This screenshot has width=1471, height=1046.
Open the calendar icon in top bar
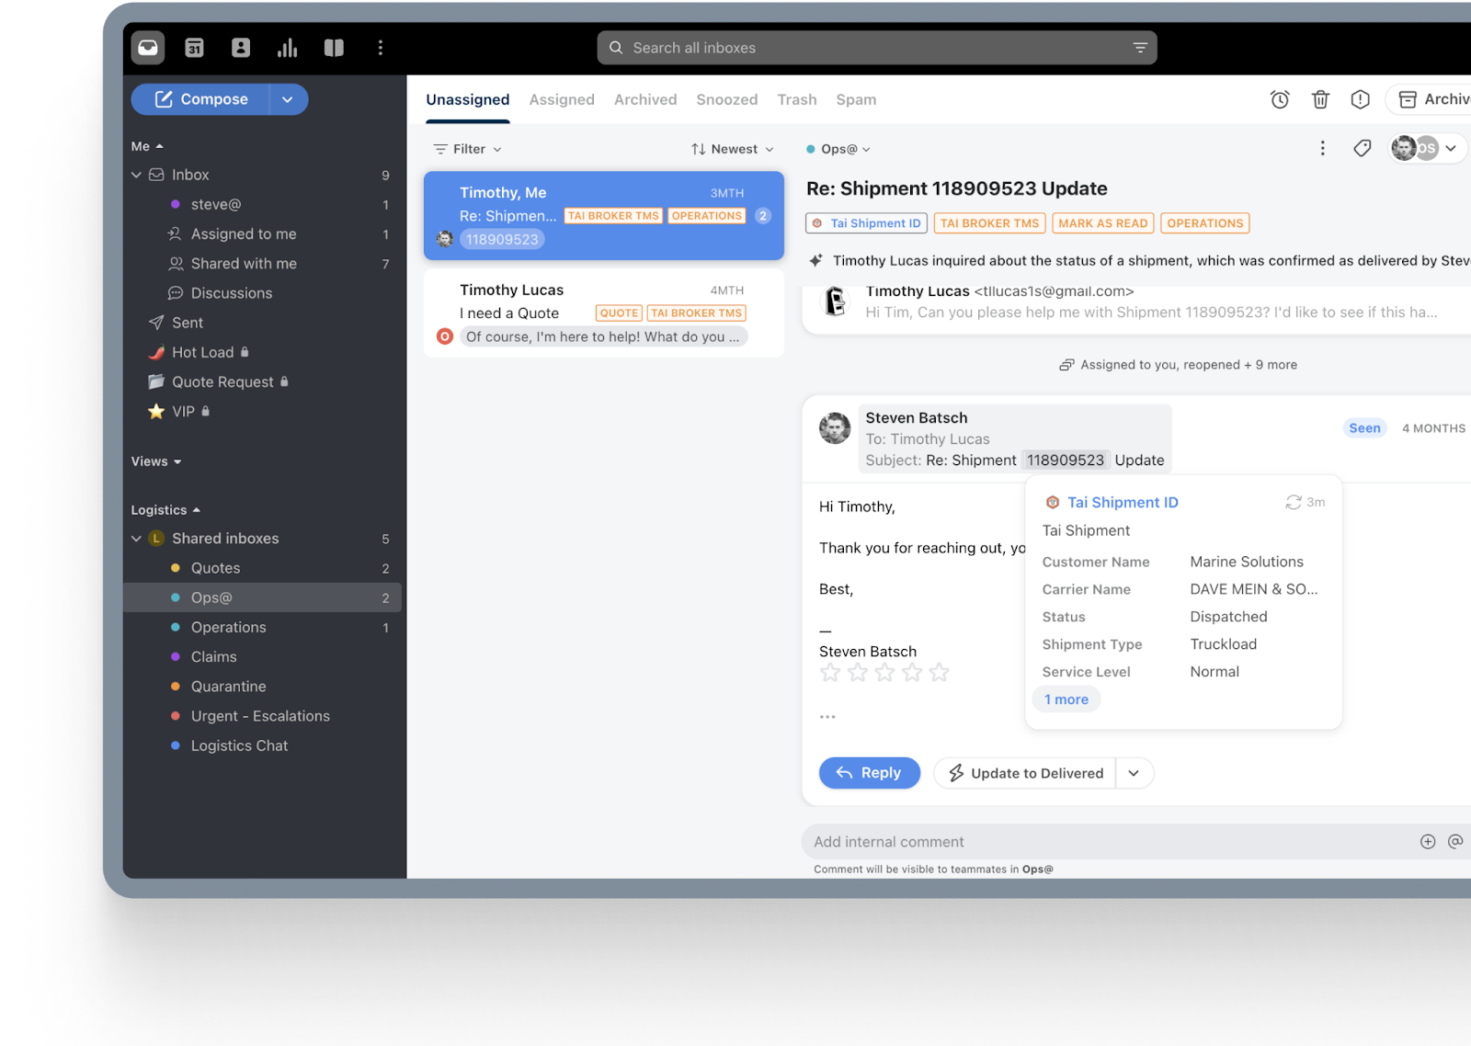[x=194, y=48]
